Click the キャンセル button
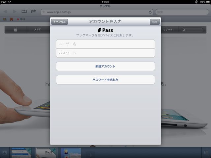 point(59,22)
